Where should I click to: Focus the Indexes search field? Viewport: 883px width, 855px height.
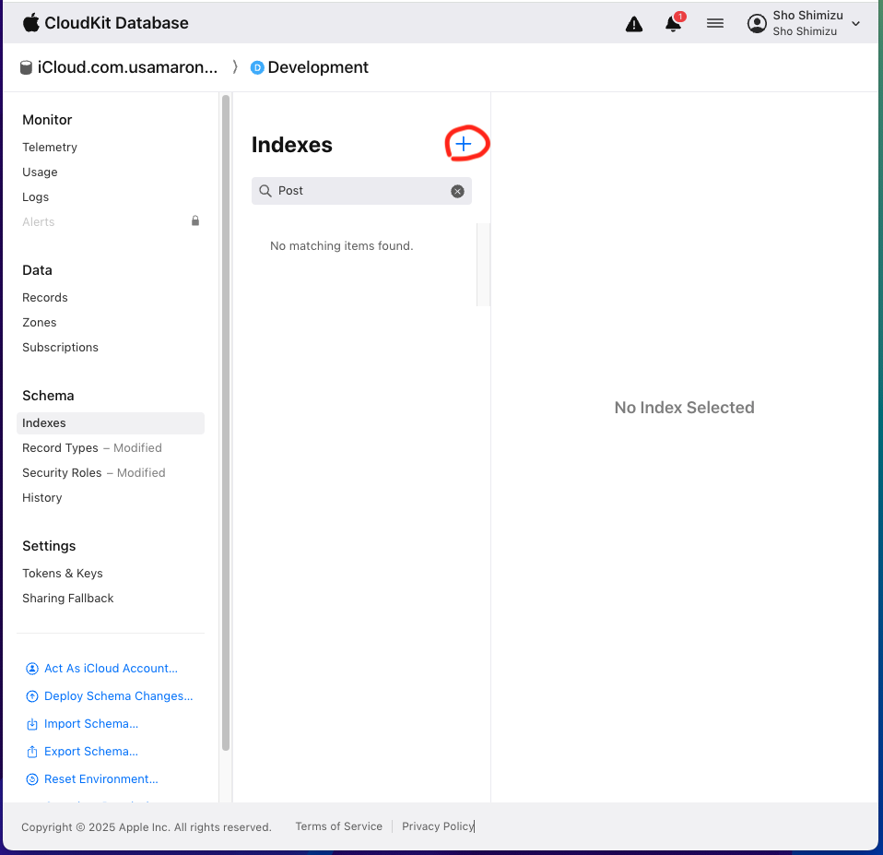[359, 191]
